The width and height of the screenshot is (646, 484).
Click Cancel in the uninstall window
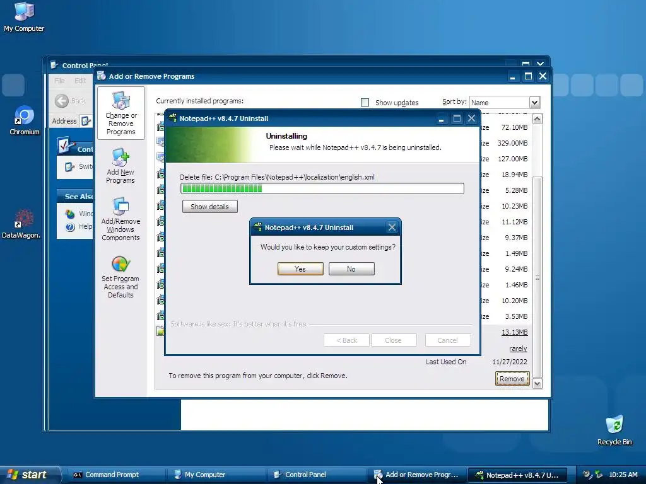point(447,340)
